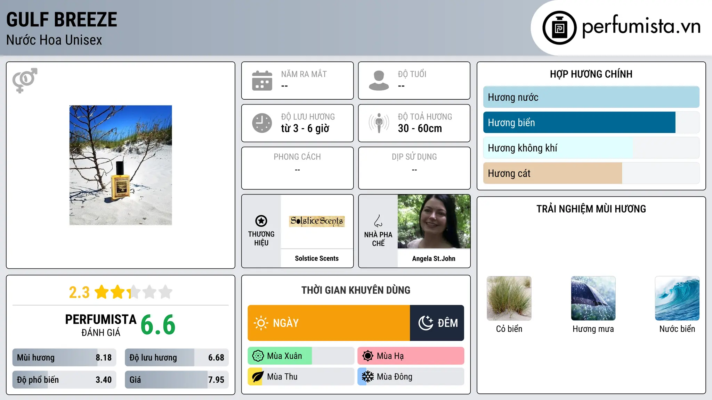Click the HỢP HƯƠNG CHÍNH heading

tap(591, 74)
